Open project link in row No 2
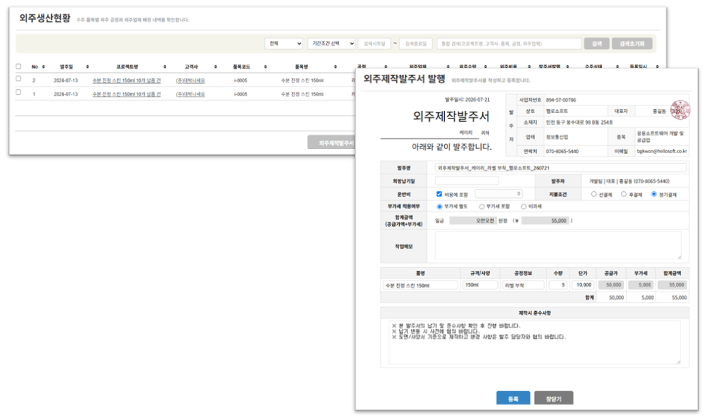 point(126,80)
